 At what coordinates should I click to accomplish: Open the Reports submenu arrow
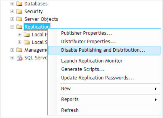[156, 99]
